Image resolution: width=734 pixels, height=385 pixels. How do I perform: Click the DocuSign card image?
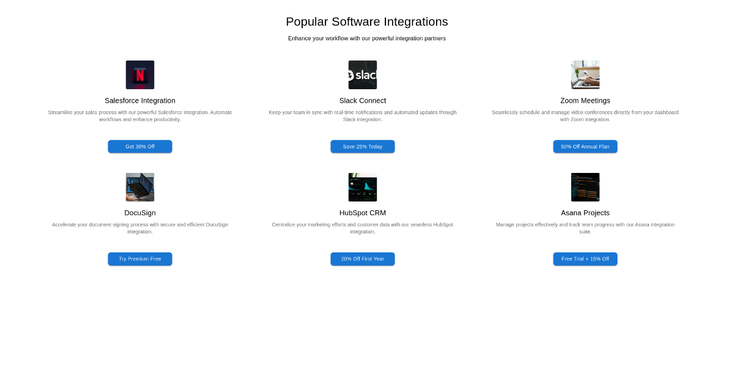[140, 187]
